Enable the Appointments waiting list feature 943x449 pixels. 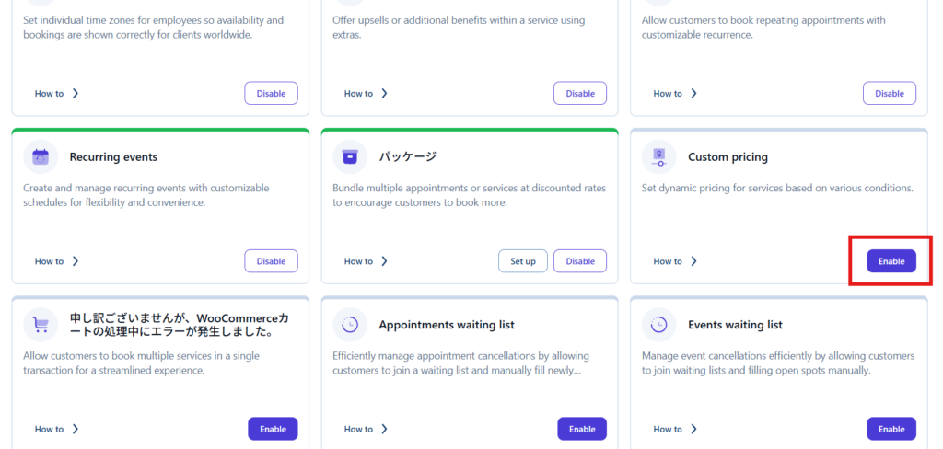click(581, 429)
